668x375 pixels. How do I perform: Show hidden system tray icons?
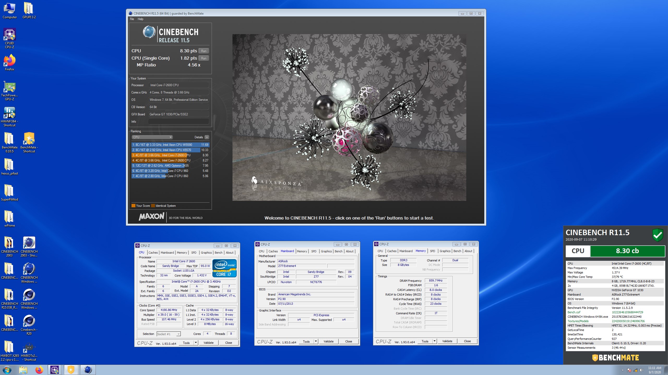[x=623, y=370]
